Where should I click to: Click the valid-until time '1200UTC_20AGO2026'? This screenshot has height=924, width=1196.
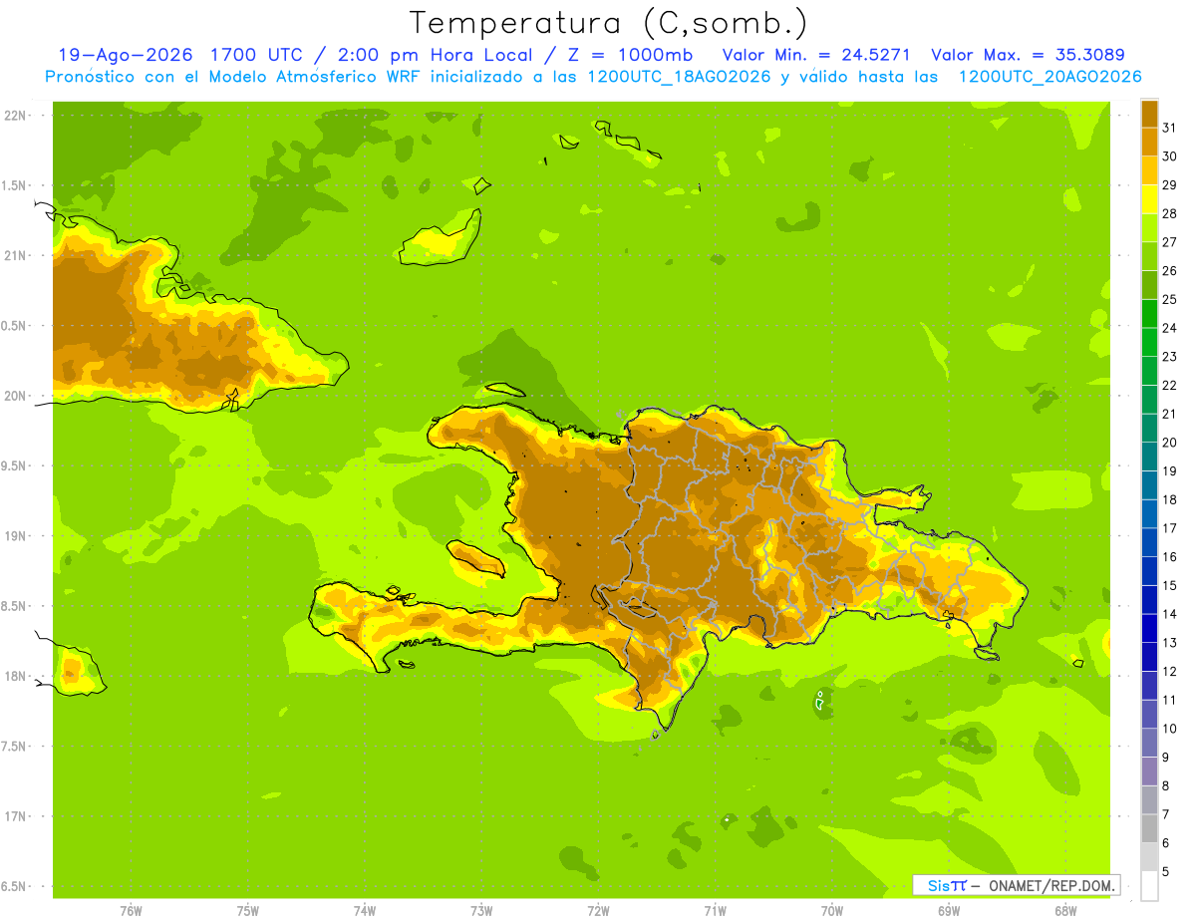(1049, 77)
